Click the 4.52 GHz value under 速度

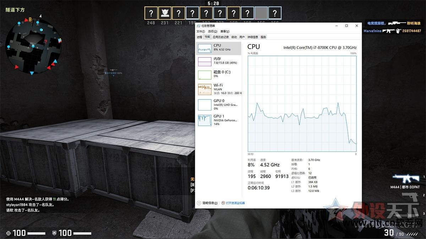coord(270,165)
